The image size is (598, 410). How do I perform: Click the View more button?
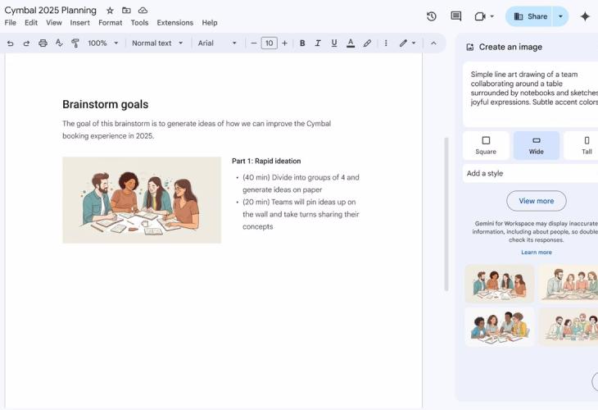pos(536,201)
